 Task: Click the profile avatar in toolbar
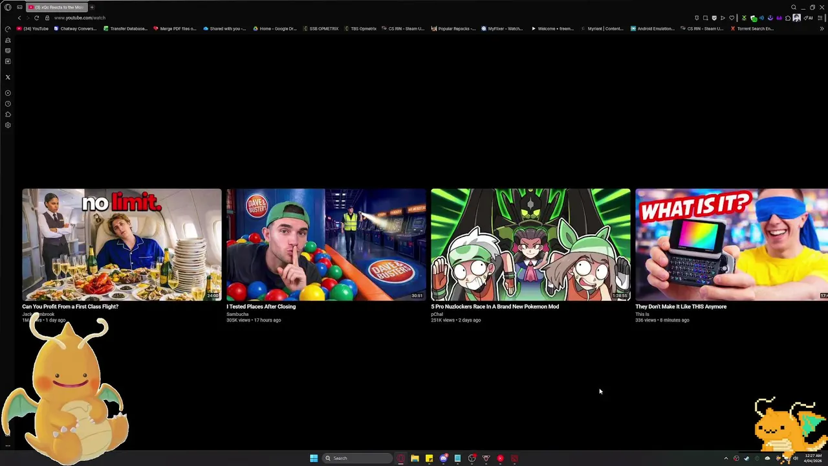[x=797, y=18]
